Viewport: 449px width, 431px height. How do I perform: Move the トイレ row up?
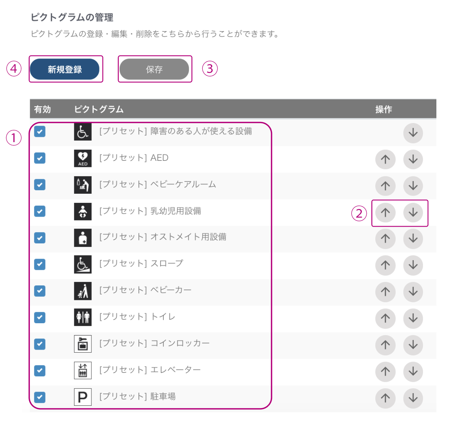[x=385, y=318]
